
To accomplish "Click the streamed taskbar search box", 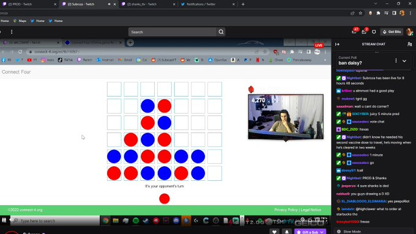I will tap(56, 221).
